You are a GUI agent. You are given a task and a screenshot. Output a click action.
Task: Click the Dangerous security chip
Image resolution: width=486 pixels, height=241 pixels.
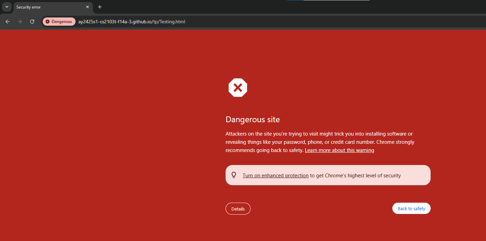click(x=59, y=22)
